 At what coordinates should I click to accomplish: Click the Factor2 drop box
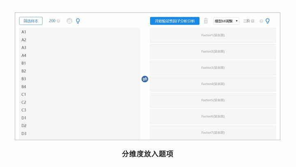(213, 52)
